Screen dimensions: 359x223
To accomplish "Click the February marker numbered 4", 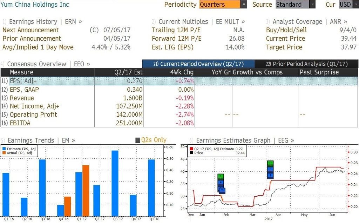I will coord(221,182).
